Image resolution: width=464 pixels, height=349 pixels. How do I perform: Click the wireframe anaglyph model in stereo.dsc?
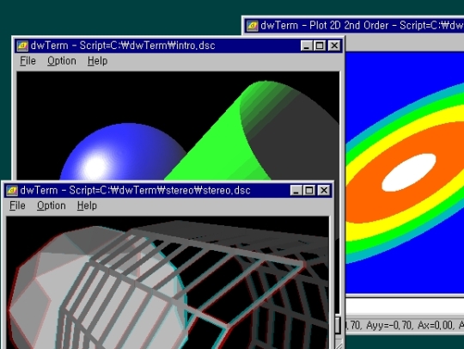coord(168,285)
